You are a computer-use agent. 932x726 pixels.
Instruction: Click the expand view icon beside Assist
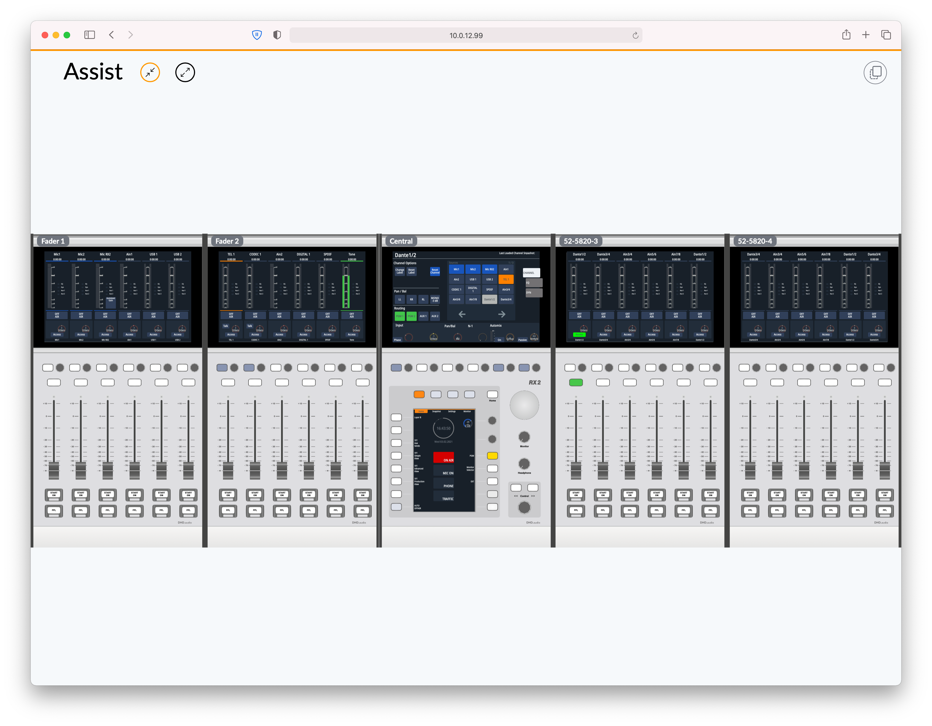[185, 72]
